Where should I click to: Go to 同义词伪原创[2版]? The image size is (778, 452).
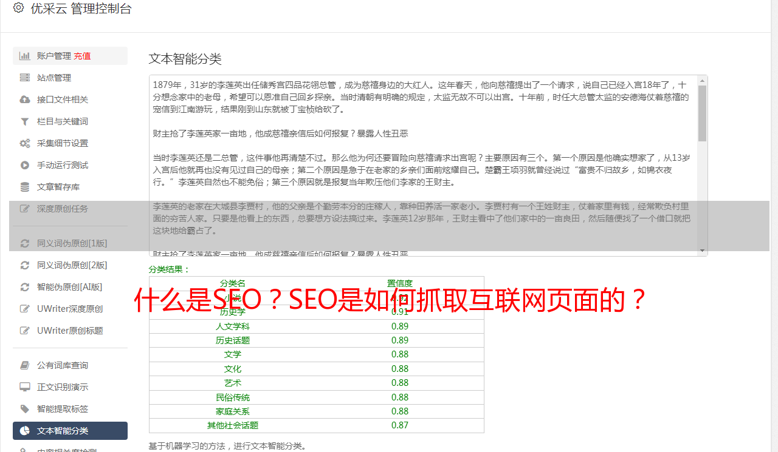click(x=70, y=265)
